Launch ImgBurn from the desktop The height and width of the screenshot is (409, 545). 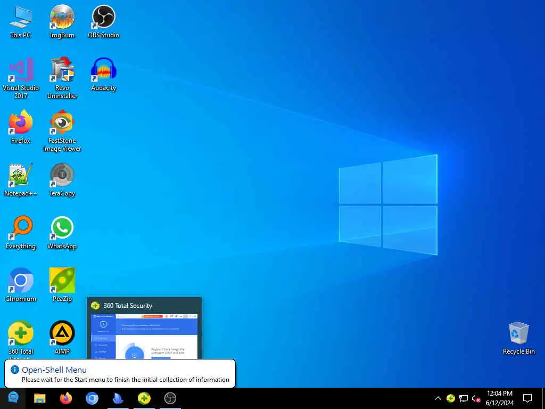[62, 21]
